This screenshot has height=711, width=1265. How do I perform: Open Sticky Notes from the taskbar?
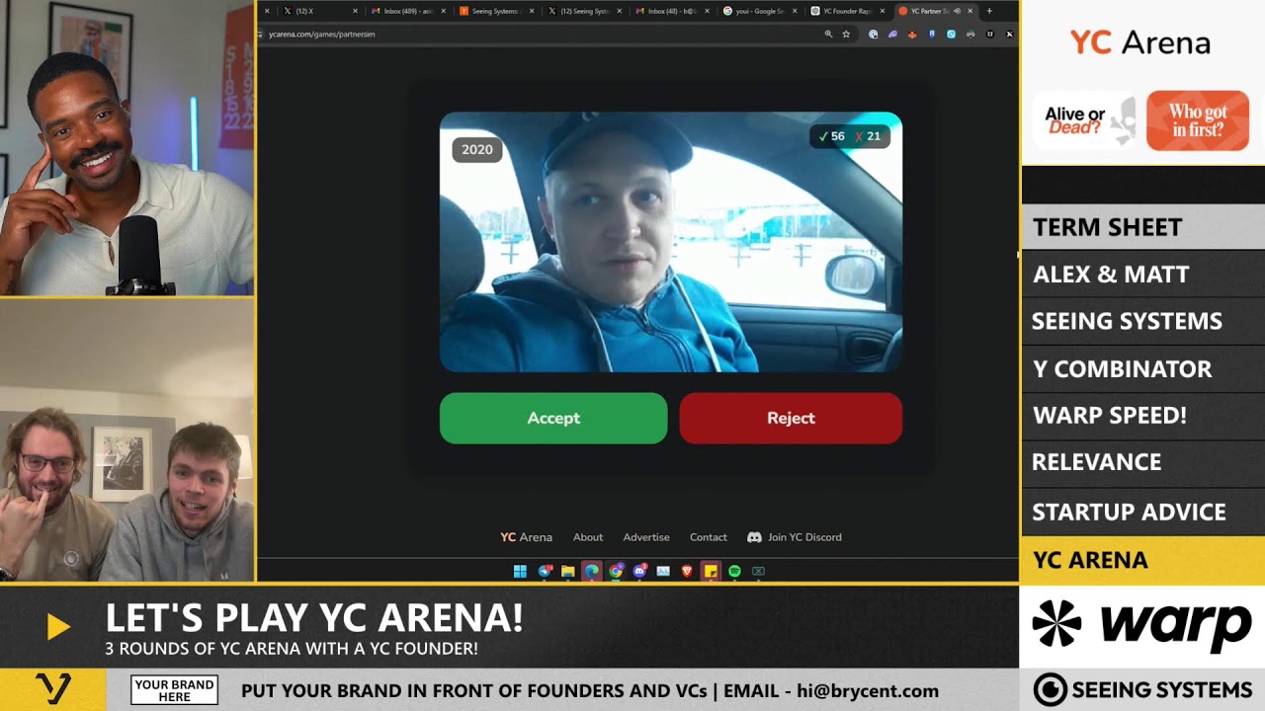711,571
